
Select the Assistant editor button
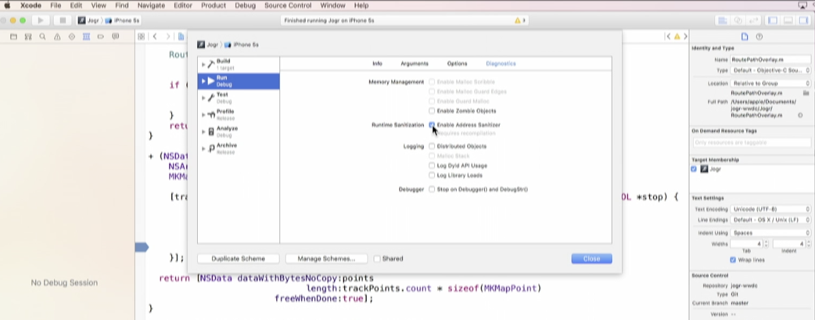(738, 20)
